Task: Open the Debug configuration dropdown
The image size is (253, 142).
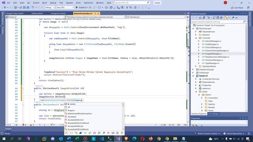Action: 50,7
